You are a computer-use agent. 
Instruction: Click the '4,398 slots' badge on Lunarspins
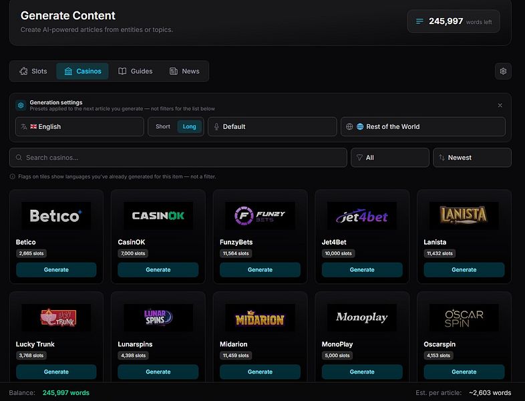134,356
